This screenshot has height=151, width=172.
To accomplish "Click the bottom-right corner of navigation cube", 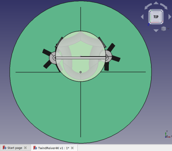I will [162, 23].
